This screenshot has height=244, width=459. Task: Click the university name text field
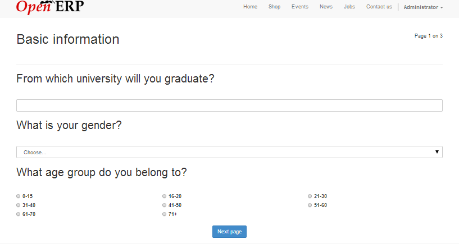pos(229,105)
